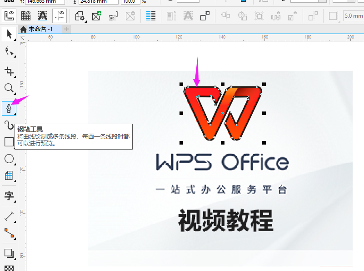Click the blue-black lines align icon
364x271 pixels.
pos(151,16)
